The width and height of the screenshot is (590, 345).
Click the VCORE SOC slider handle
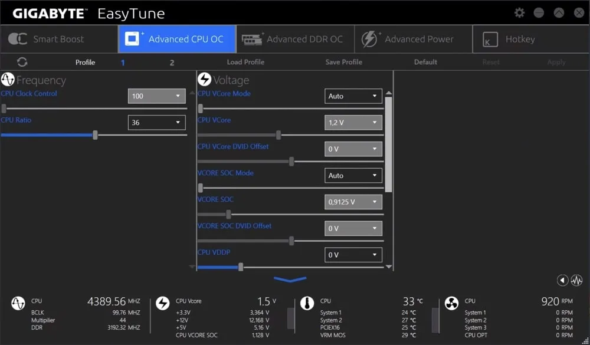228,215
